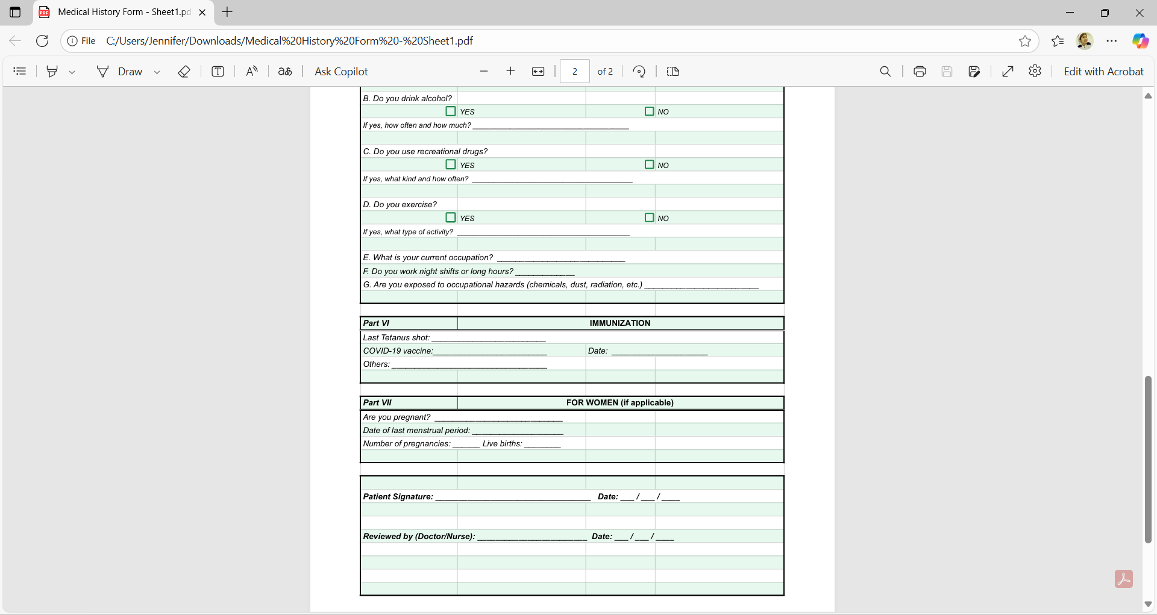The image size is (1157, 615).
Task: Click the Print icon
Action: (x=920, y=72)
